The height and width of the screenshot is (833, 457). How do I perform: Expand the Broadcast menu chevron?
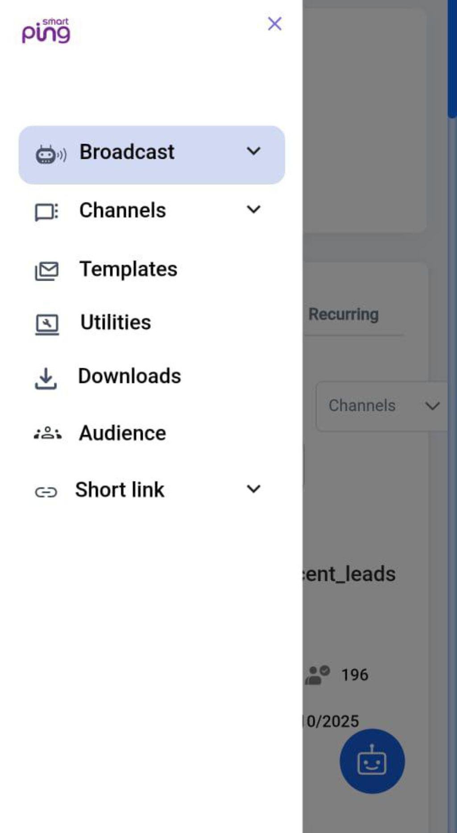point(253,151)
